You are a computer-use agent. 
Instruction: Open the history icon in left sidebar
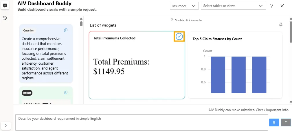pyautogui.click(x=5, y=18)
